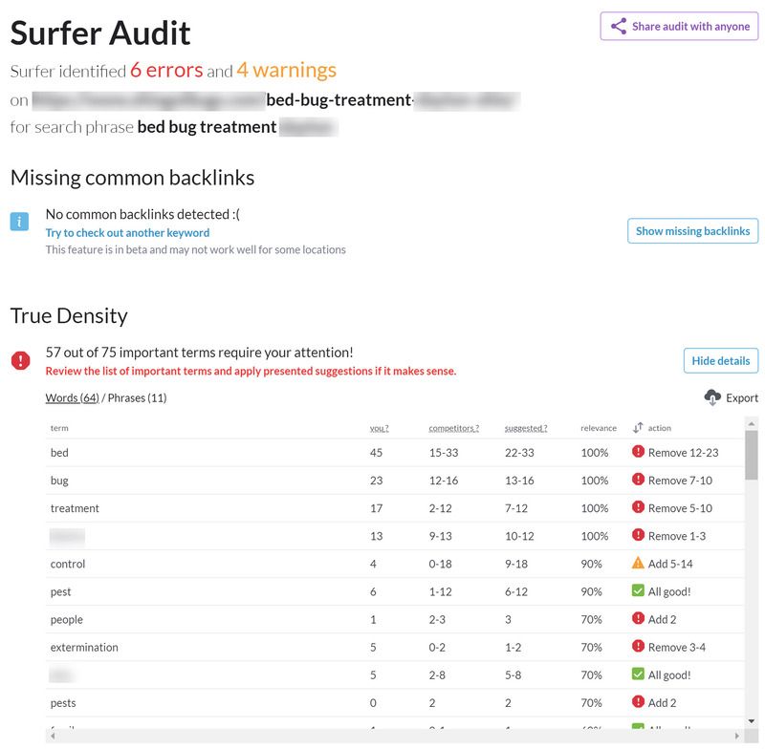Image resolution: width=765 pixels, height=749 pixels.
Task: Click the green check icon in pest row
Action: tap(638, 590)
